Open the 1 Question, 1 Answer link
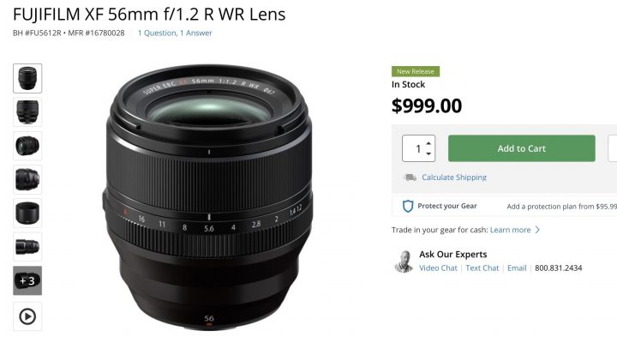The image size is (617, 343). 175,33
